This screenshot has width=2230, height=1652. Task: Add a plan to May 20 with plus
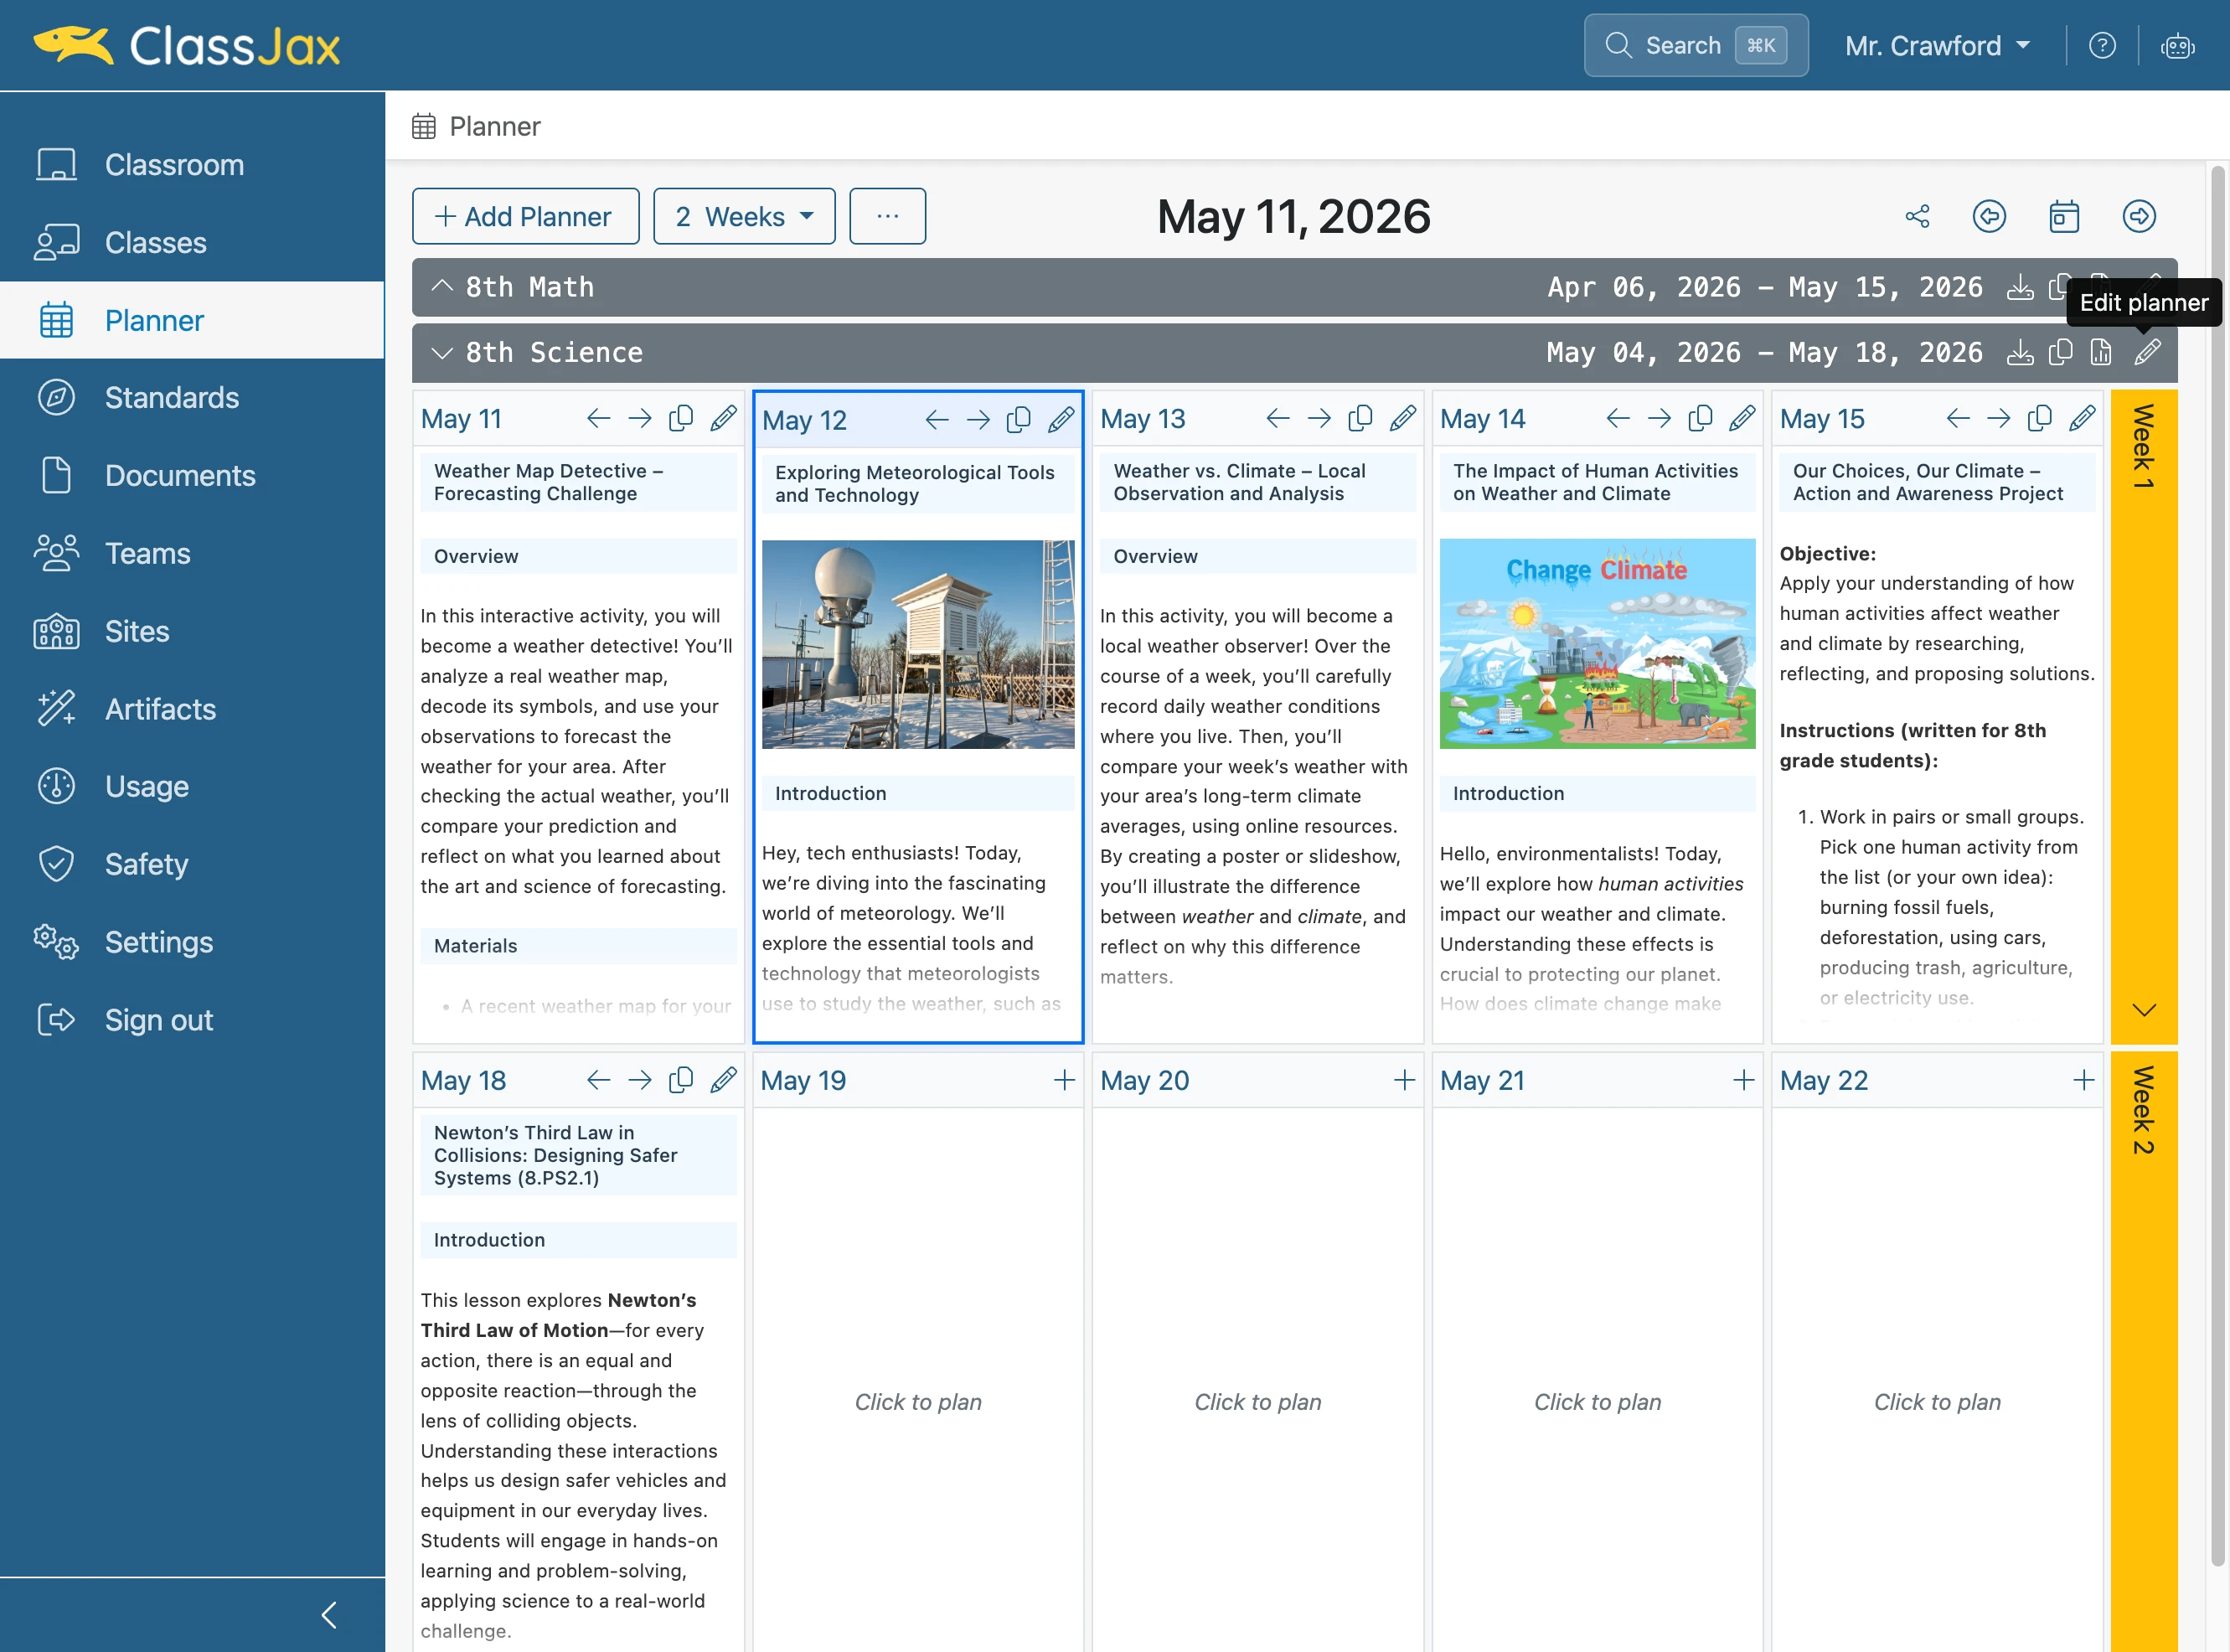click(x=1404, y=1080)
